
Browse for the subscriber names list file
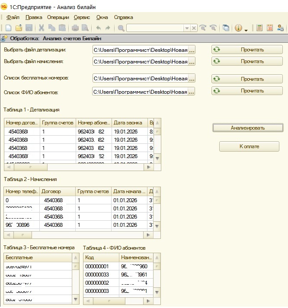[192, 92]
